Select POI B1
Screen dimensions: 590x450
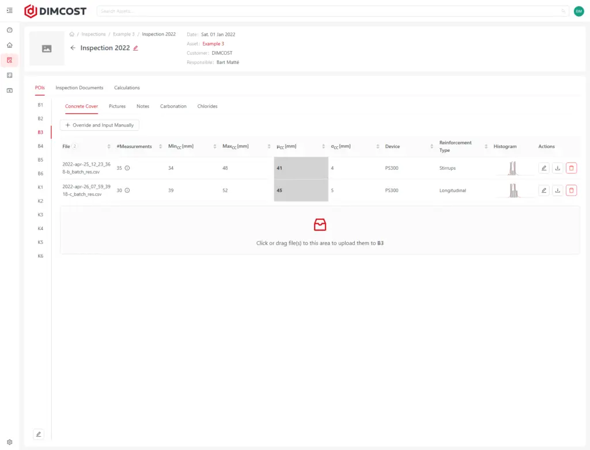(40, 105)
